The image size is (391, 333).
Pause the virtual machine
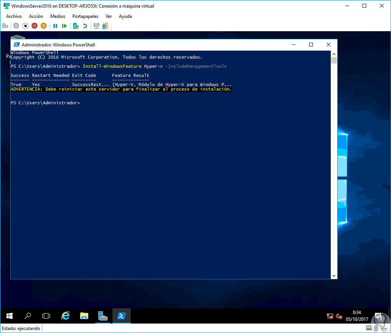(55, 26)
